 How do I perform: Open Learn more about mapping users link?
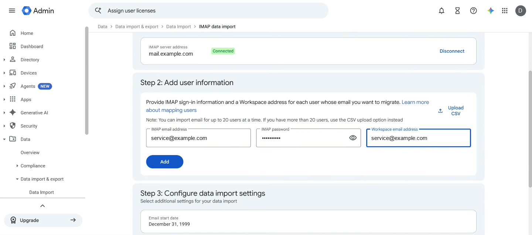(287, 106)
